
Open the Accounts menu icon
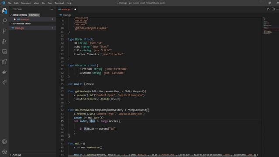[x=4, y=142]
